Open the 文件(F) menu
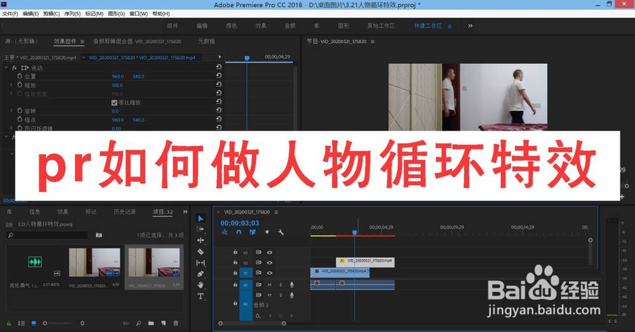Screen dimensions: 635x332 click(10, 14)
